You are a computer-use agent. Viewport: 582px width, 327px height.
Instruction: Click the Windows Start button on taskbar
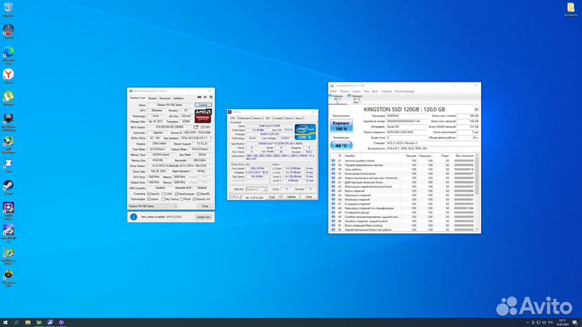click(x=4, y=322)
